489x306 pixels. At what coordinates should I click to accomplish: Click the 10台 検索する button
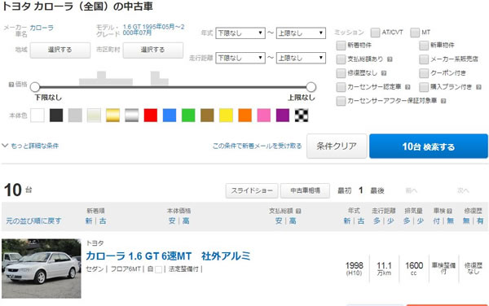click(x=429, y=146)
